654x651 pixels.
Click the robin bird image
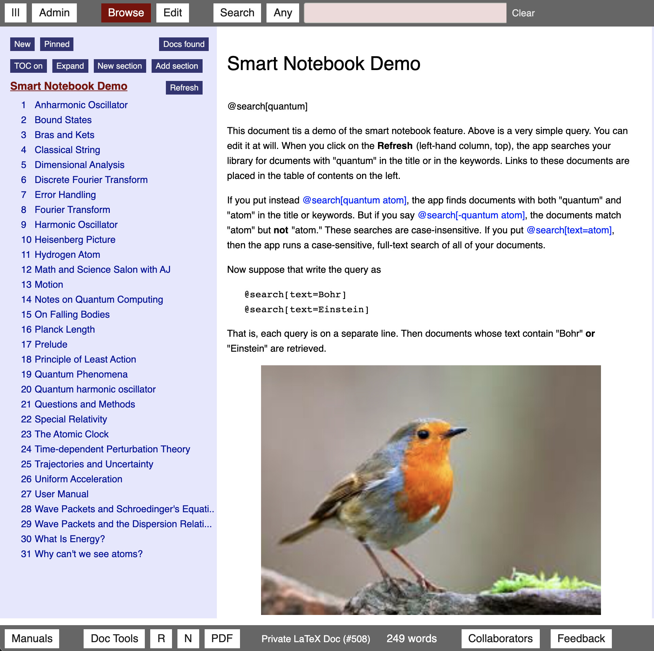click(x=431, y=490)
